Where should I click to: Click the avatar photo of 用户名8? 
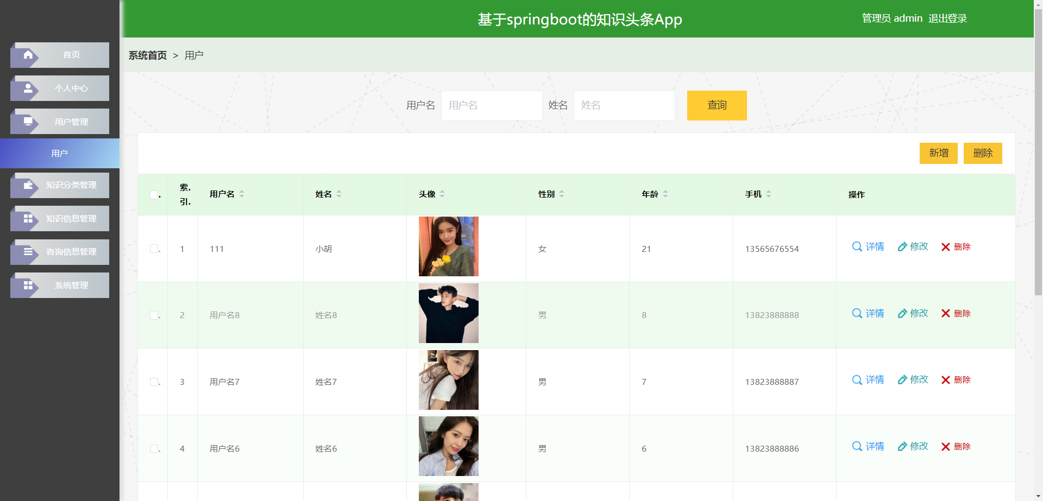click(x=449, y=313)
